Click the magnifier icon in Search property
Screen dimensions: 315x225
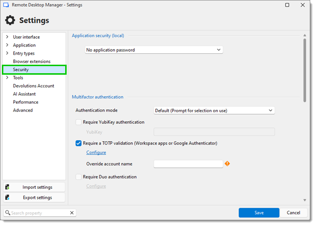(x=8, y=213)
